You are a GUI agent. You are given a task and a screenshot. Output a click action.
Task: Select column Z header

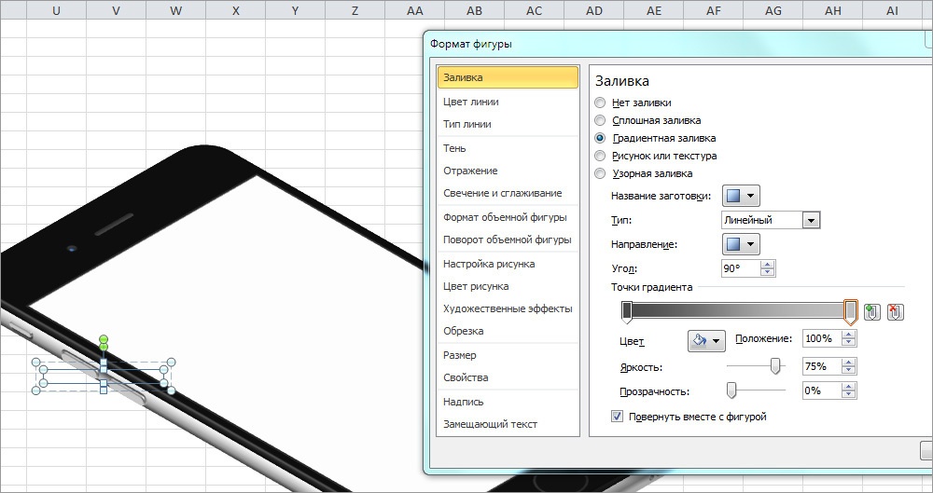(355, 10)
